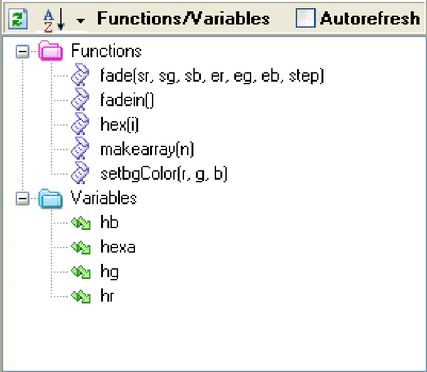This screenshot has height=372, width=427.
Task: Click the green icon beside variable hb
Action: pyautogui.click(x=81, y=223)
